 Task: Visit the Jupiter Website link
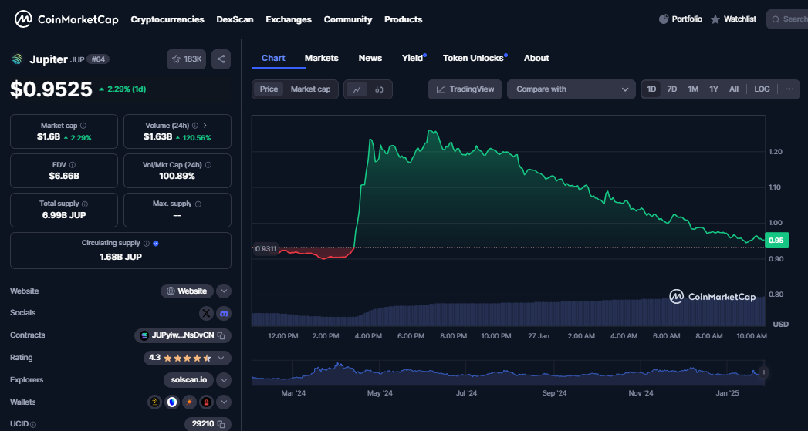[187, 291]
